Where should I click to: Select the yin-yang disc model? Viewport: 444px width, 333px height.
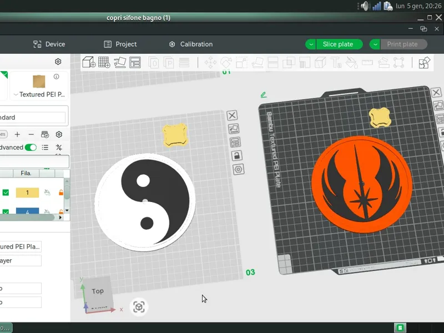(x=145, y=202)
